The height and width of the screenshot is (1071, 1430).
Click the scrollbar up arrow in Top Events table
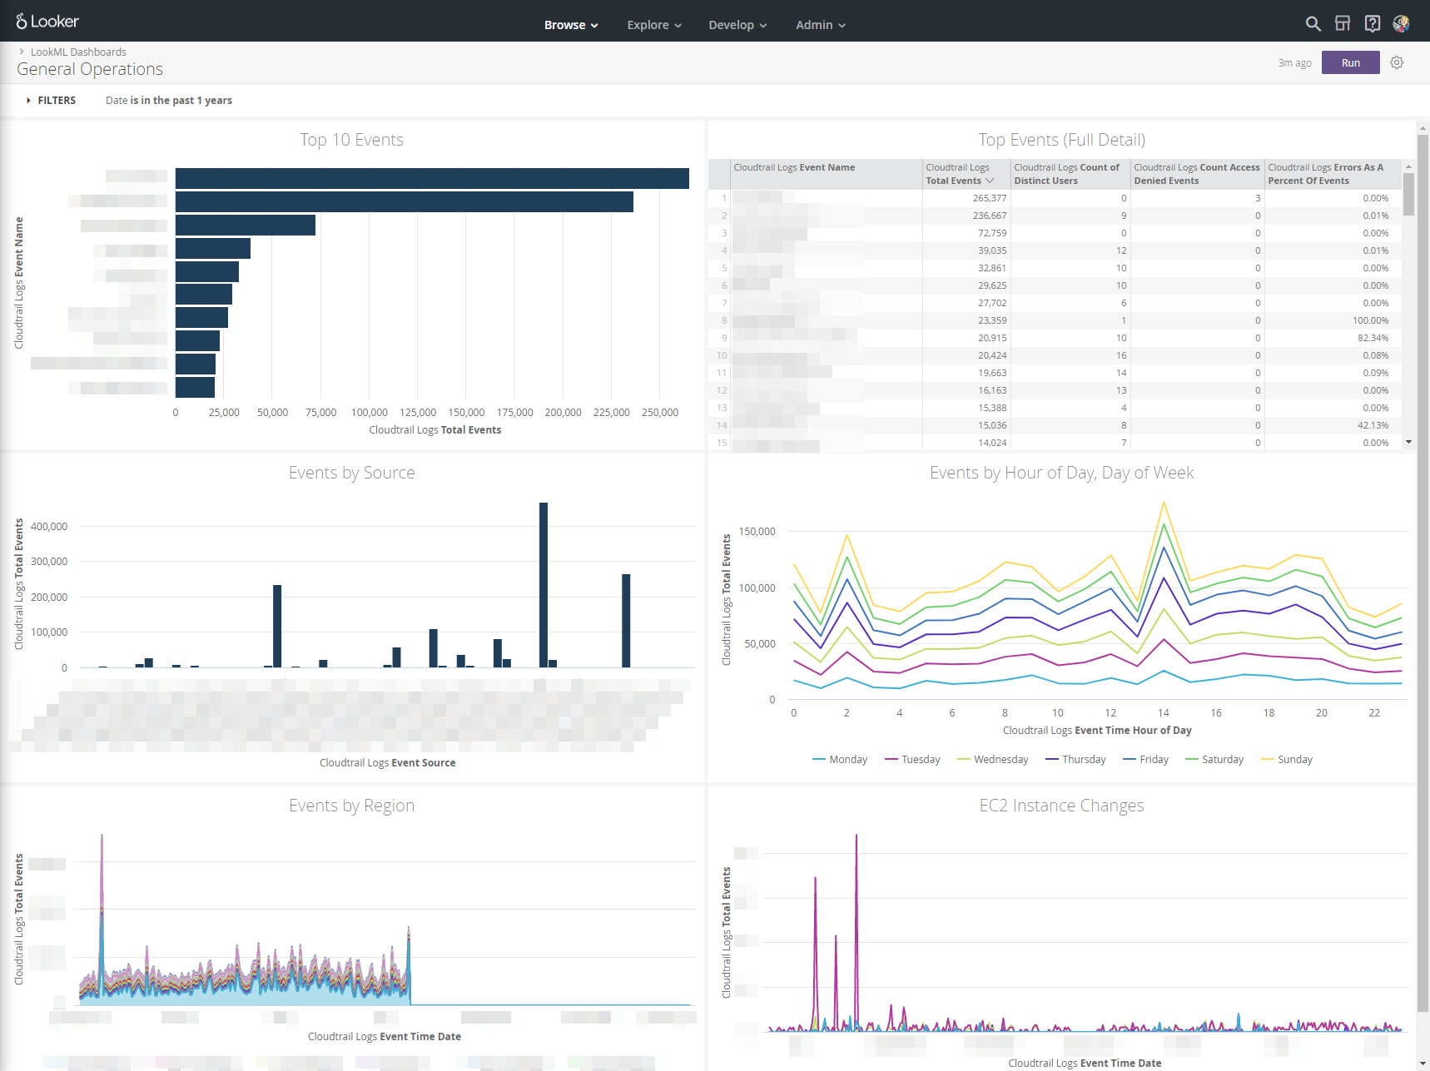coord(1408,166)
